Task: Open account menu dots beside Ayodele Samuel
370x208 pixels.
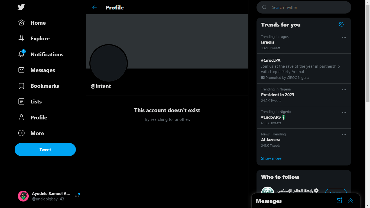Action: (77, 196)
